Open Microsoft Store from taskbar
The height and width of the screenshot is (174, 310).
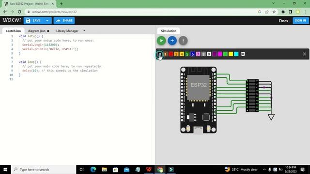tap(115, 170)
